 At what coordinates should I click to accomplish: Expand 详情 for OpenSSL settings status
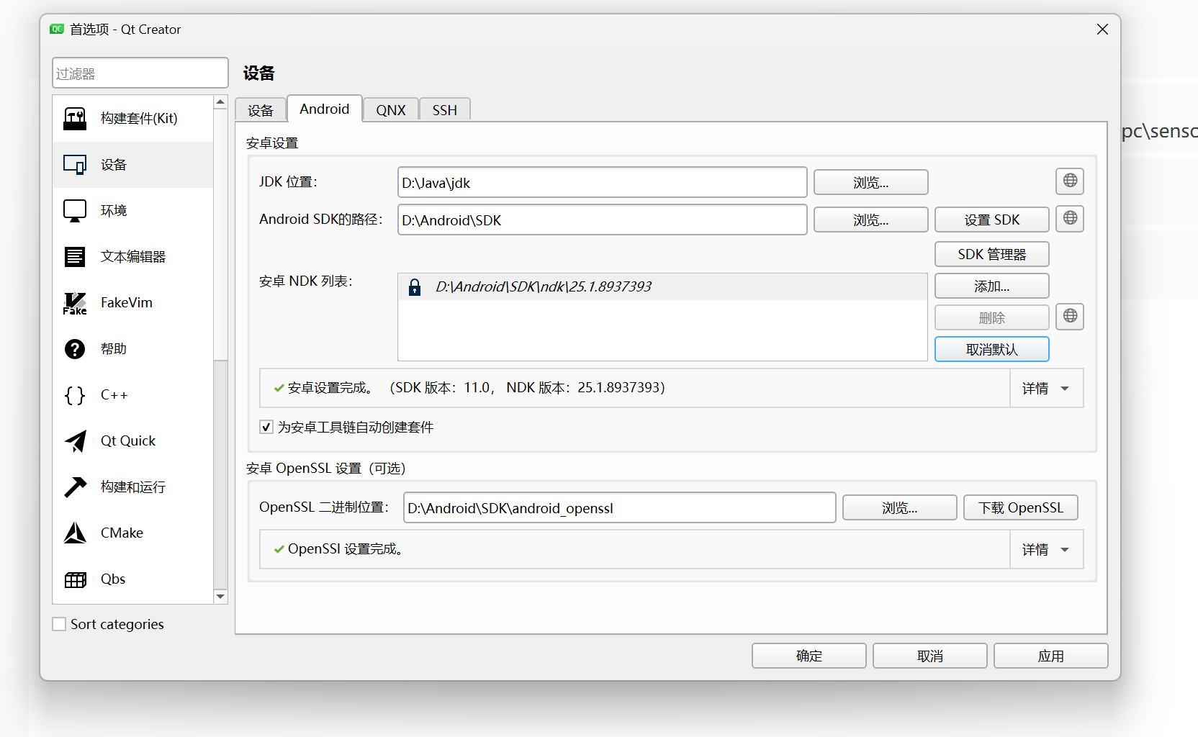pyautogui.click(x=1047, y=550)
